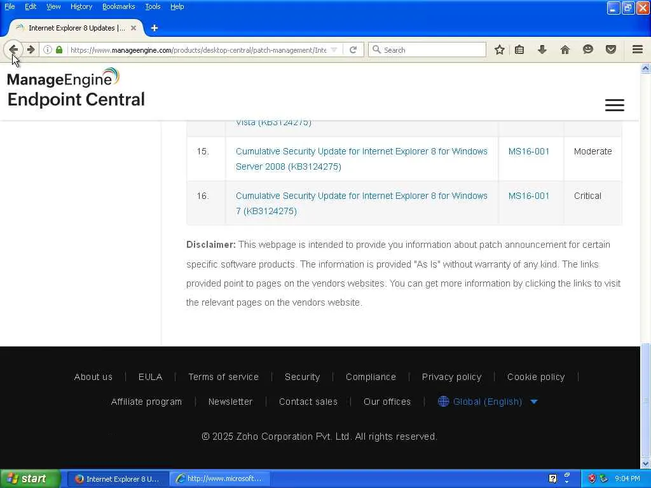This screenshot has width=651, height=488.
Task: Click the help question tray icon
Action: click(x=552, y=478)
